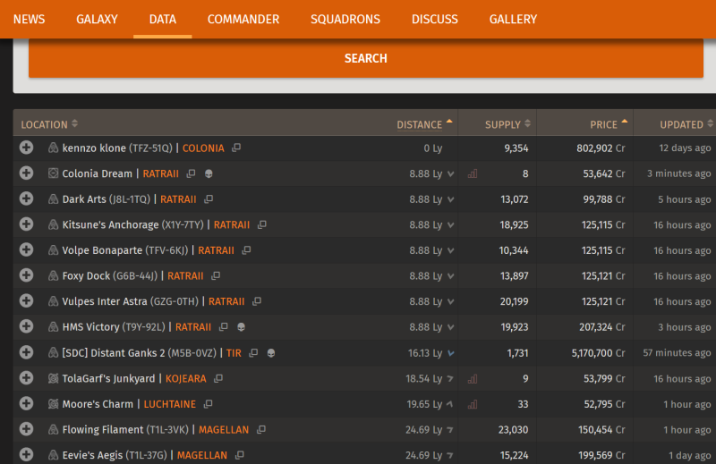Expand TolaGarf's Junkyard row plus icon
The image size is (716, 464).
click(x=26, y=378)
